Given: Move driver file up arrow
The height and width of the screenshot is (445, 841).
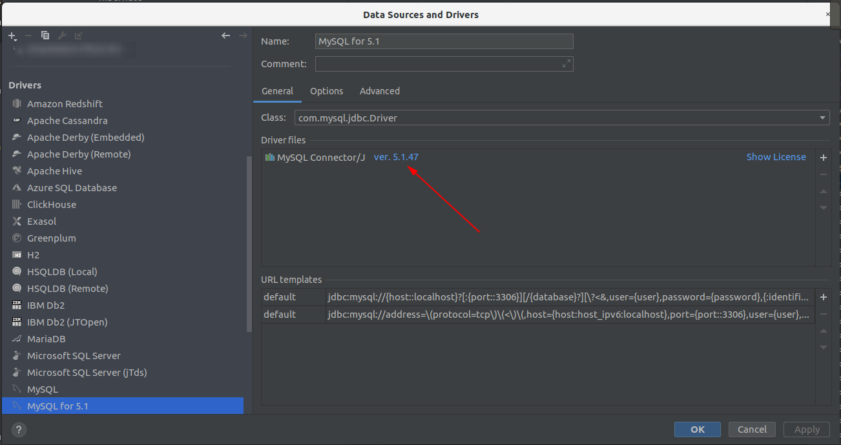Looking at the screenshot, I should [824, 191].
